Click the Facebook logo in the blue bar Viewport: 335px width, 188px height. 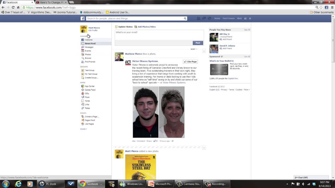tap(82, 19)
